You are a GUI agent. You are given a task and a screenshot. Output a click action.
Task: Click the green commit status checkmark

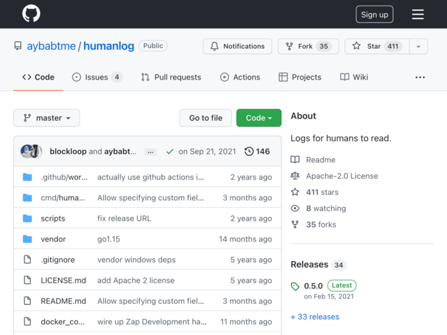[x=170, y=151]
